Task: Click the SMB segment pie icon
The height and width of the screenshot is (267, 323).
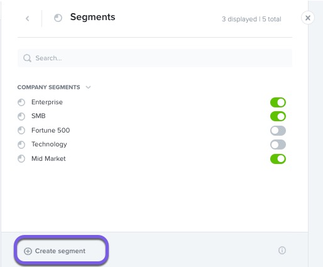Action: [21, 116]
